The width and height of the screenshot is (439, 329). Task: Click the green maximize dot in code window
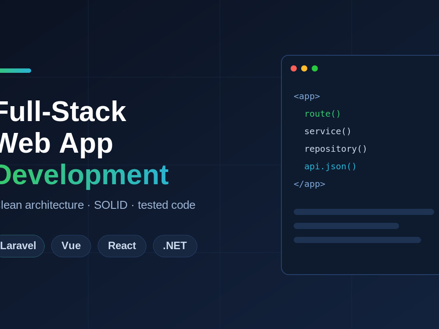click(x=315, y=68)
